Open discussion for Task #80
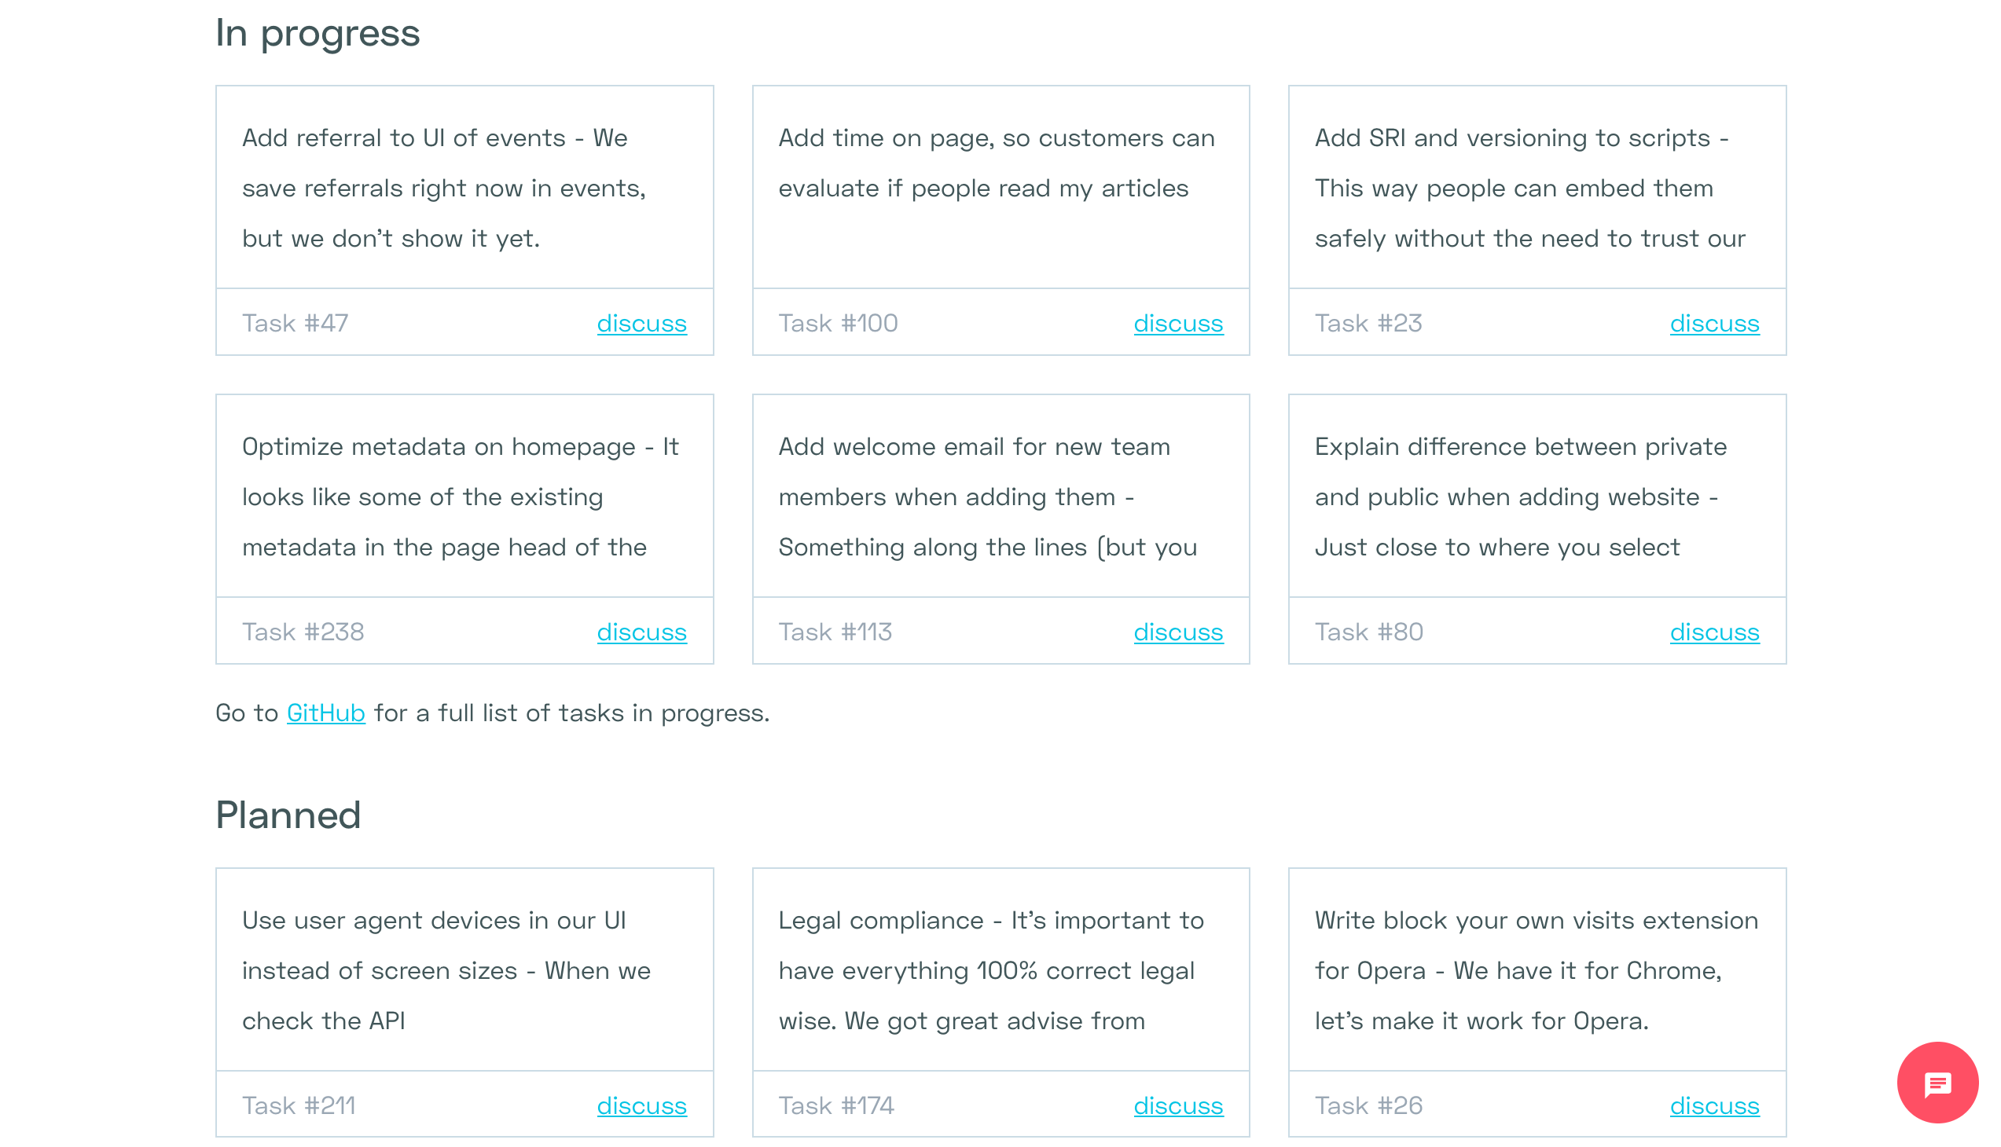Viewport: 2001px width, 1147px height. (1715, 632)
